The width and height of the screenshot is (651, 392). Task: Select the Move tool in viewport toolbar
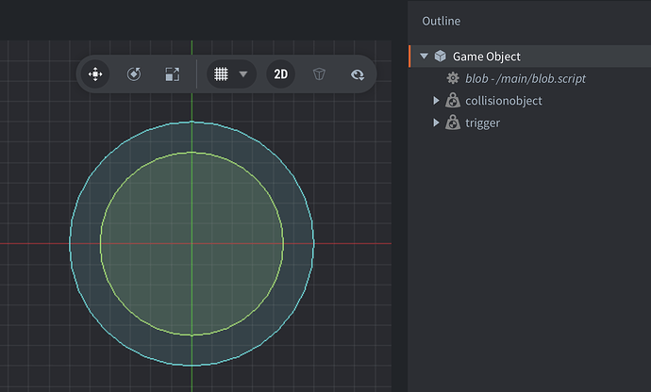(95, 73)
